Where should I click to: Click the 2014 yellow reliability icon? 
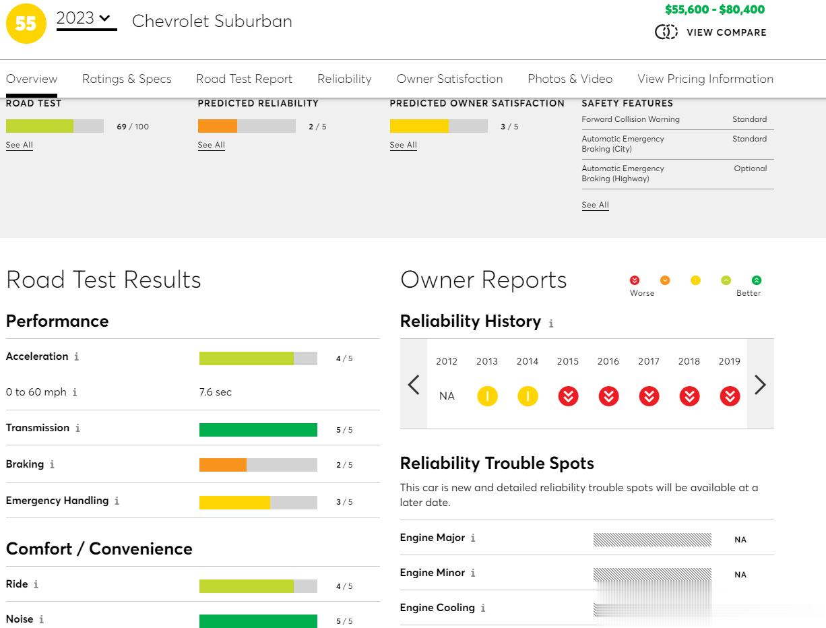pyautogui.click(x=528, y=396)
